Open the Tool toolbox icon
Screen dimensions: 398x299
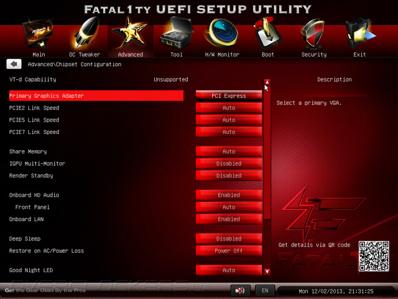tap(176, 33)
